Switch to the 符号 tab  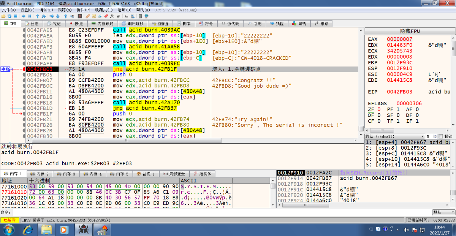206,24
